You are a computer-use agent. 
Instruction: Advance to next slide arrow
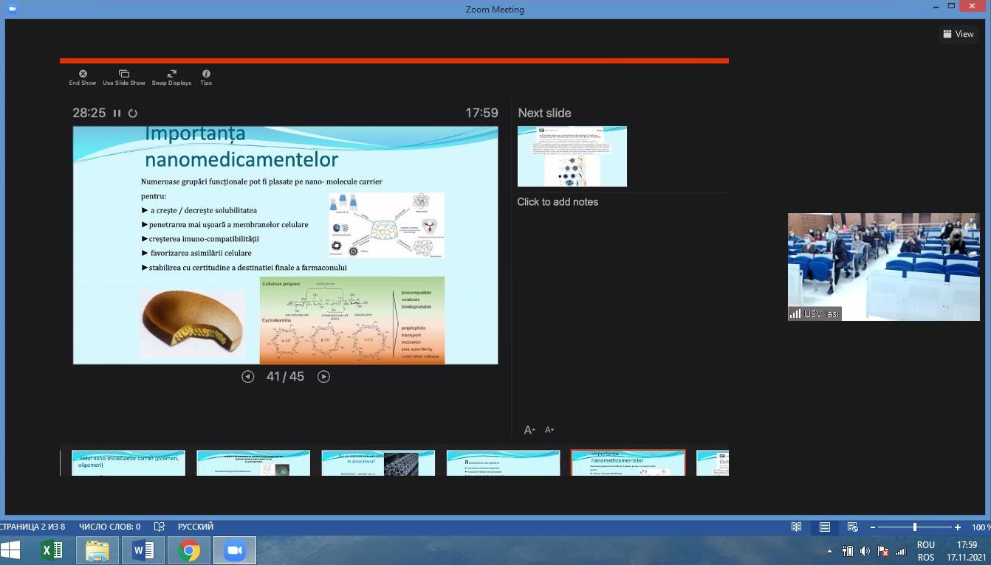click(x=323, y=377)
